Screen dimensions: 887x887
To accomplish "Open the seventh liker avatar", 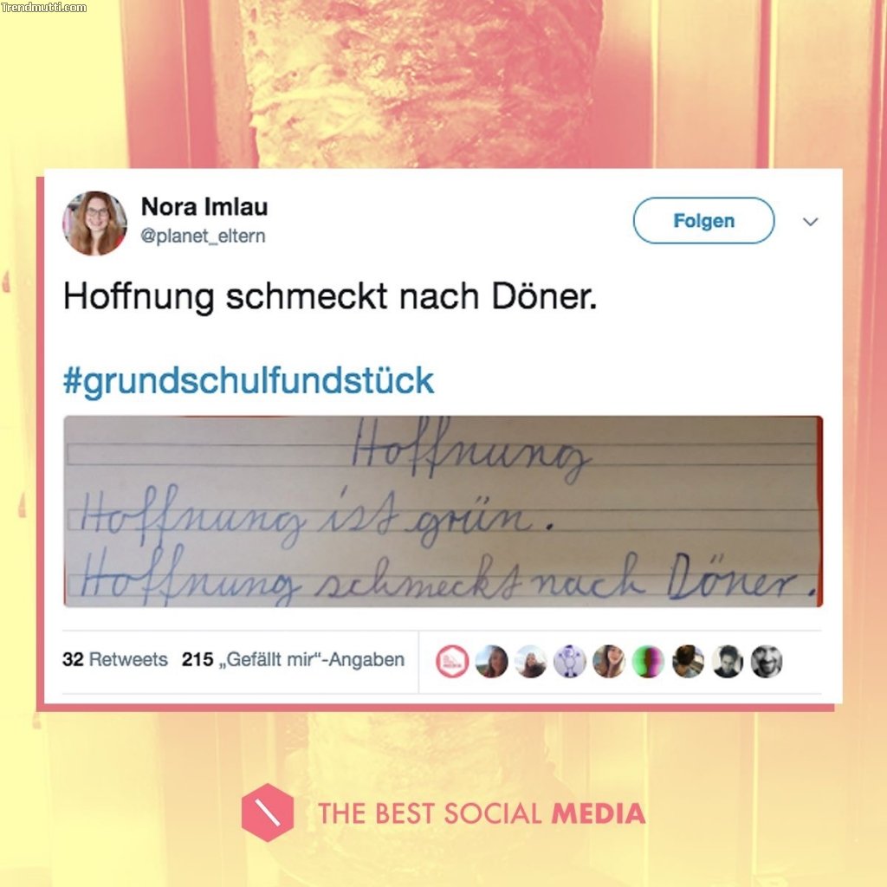I will point(688,661).
